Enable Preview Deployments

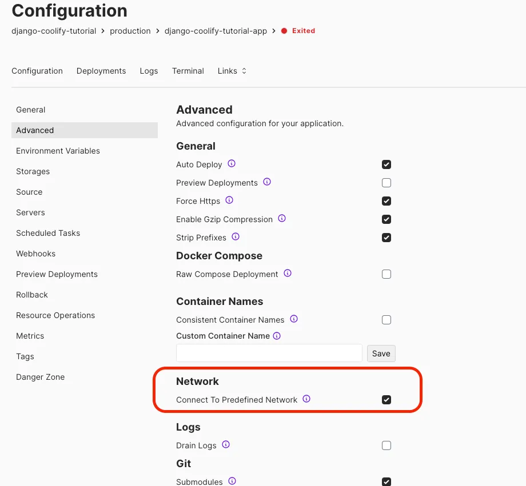386,183
